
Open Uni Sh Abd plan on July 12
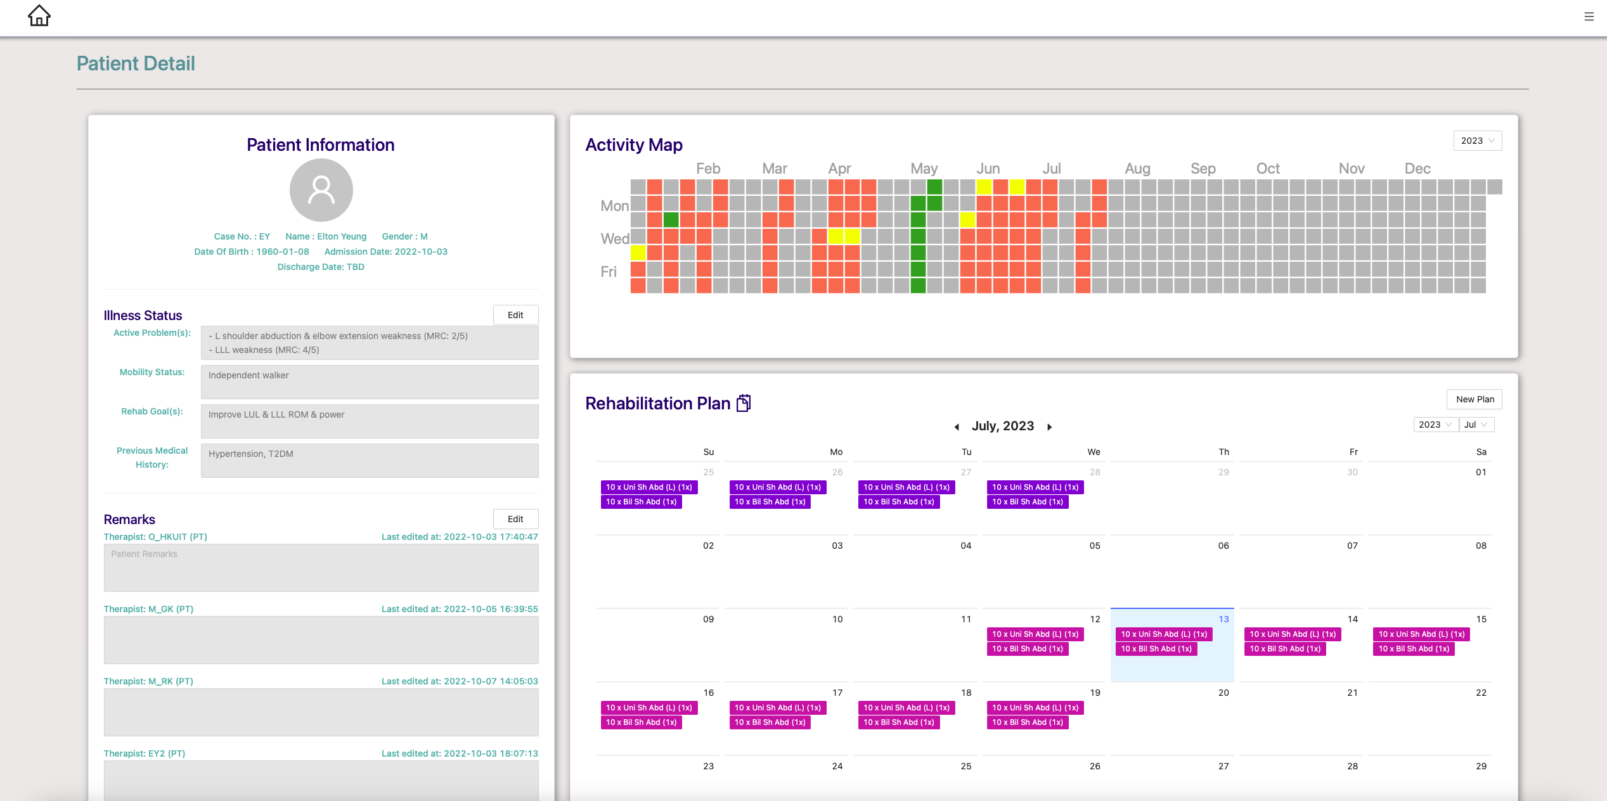tap(1035, 634)
